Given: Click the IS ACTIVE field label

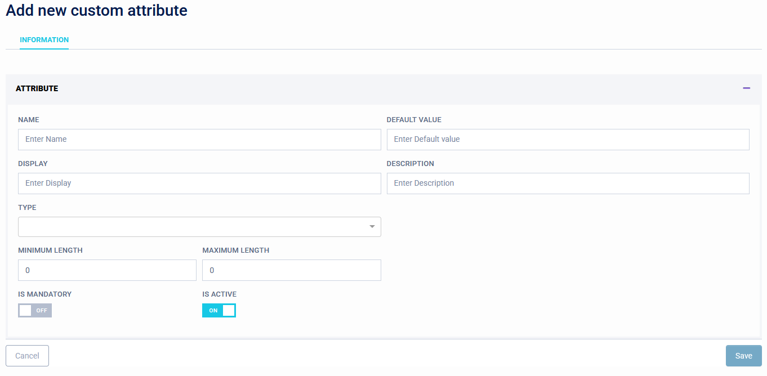Looking at the screenshot, I should (x=220, y=294).
